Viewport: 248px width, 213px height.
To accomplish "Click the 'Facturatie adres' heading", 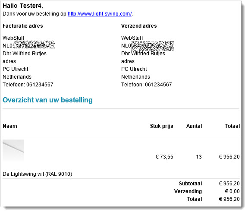I will [x=23, y=26].
